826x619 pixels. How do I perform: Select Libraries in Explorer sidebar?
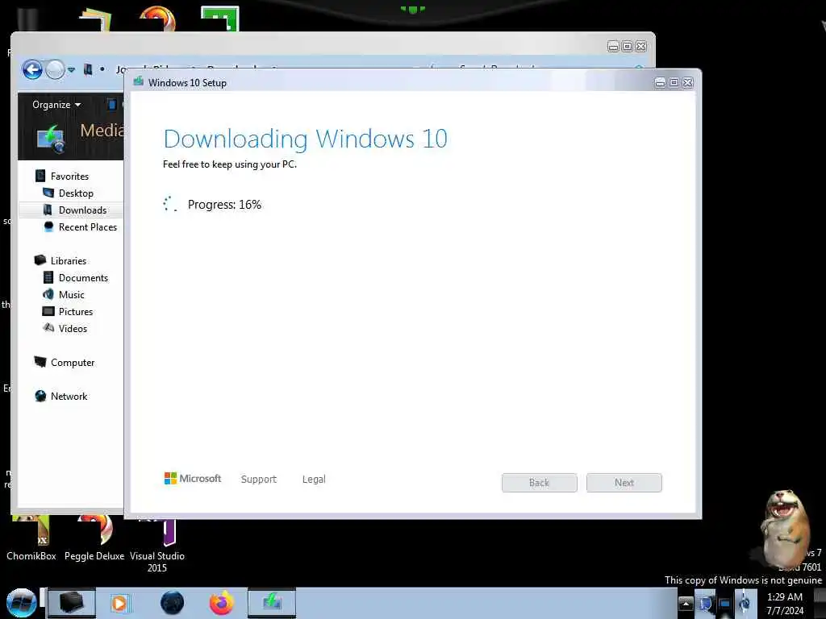click(69, 261)
